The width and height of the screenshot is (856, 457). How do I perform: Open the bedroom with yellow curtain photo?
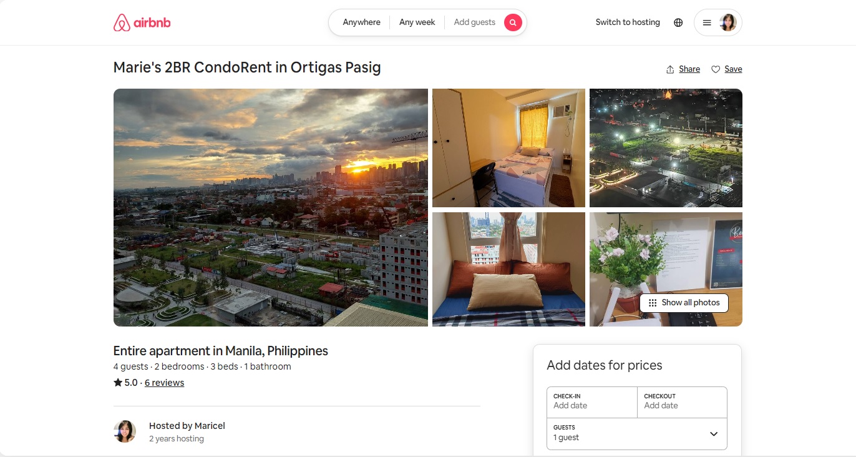coord(508,147)
